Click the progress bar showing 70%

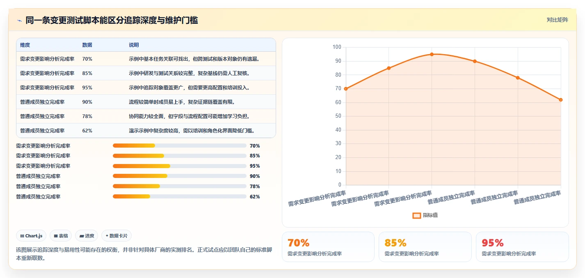click(x=179, y=146)
